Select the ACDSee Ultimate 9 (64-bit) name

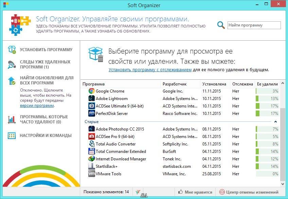(x=120, y=106)
